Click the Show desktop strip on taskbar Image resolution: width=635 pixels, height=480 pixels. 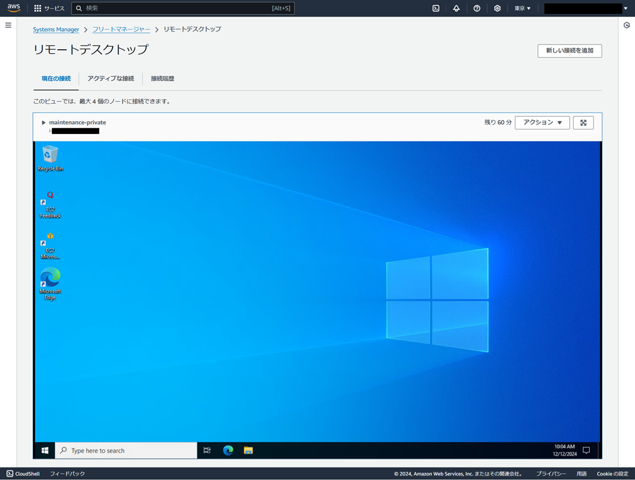[599, 451]
